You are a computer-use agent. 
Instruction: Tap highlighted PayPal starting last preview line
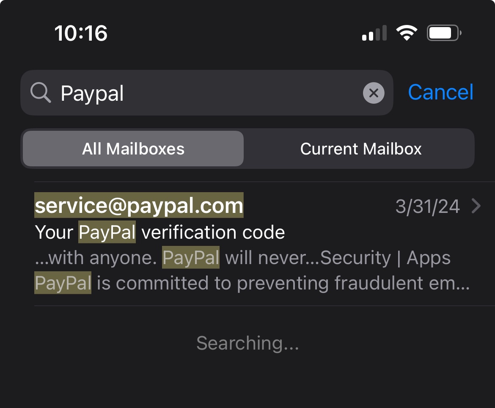click(63, 283)
